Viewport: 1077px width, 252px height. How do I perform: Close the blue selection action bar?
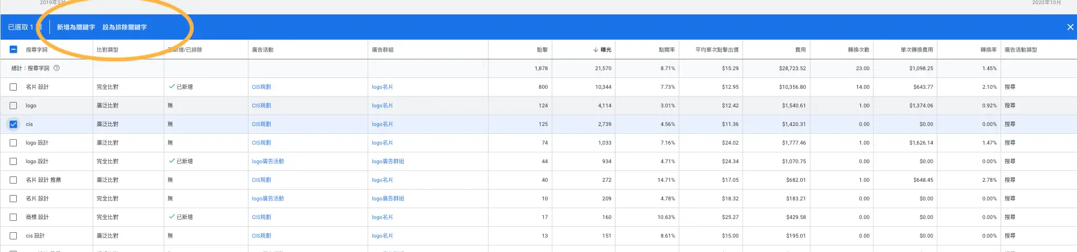1070,27
